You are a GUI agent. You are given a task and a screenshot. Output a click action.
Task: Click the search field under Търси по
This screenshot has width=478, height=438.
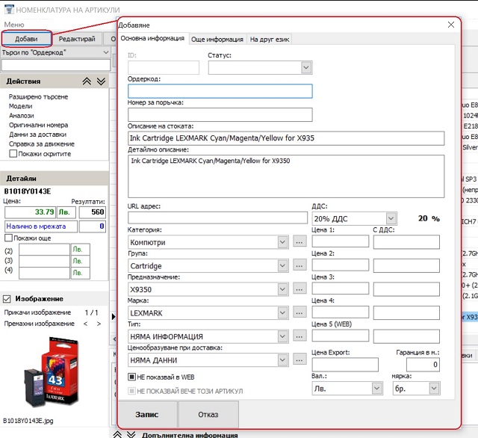coord(56,65)
